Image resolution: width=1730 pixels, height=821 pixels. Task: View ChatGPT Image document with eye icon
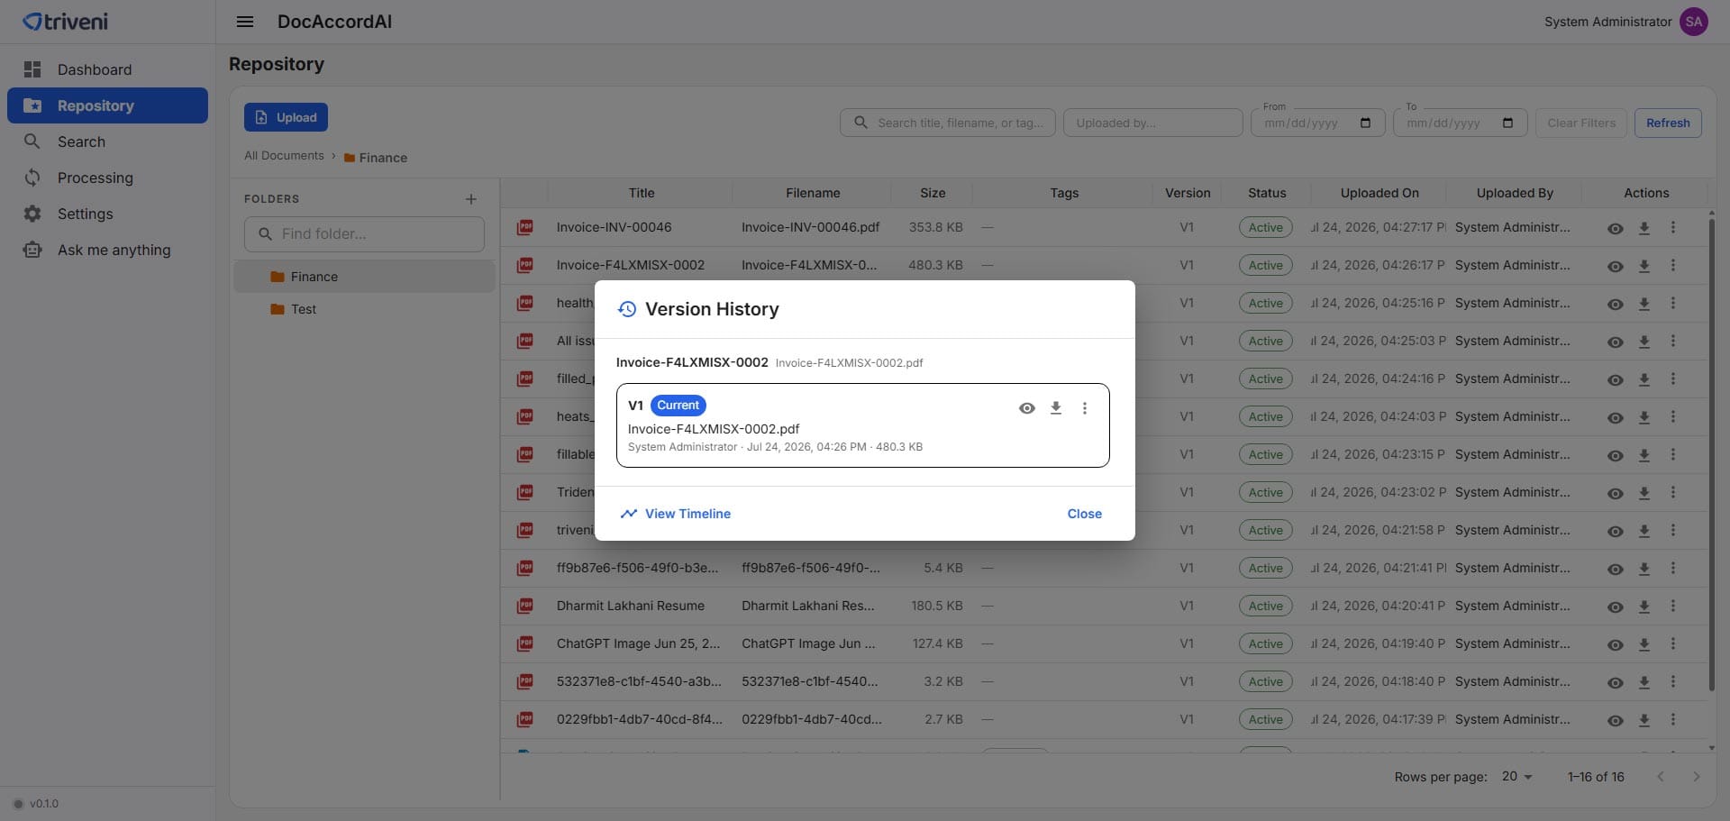pyautogui.click(x=1615, y=644)
